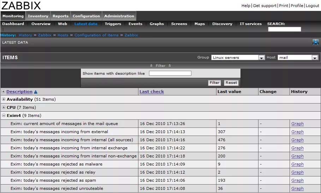Open Graph for incoming internal exchange item
This screenshot has height=193, width=321.
(x=297, y=148)
